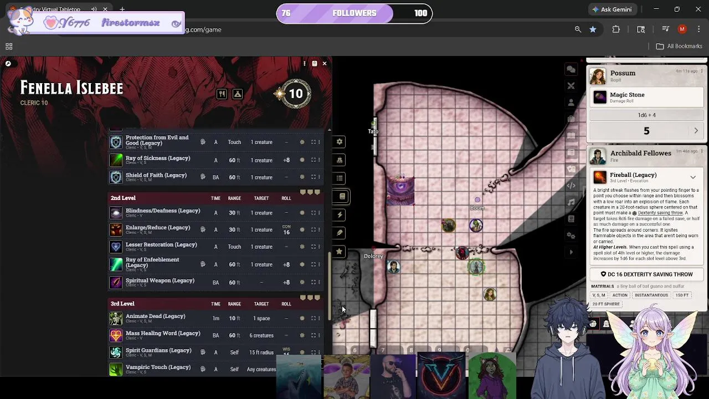Open the Combat Encounters sidebar tab
The width and height of the screenshot is (709, 399).
coord(571,86)
